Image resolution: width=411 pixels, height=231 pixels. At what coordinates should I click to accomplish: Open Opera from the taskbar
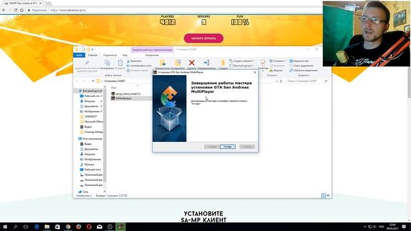pyautogui.click(x=89, y=227)
